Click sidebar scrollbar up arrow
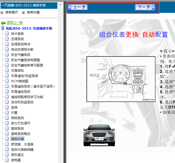 coord(61,4)
